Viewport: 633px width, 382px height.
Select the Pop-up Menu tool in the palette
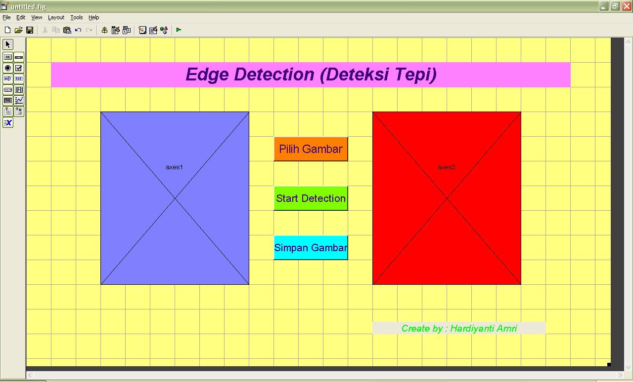tap(7, 89)
